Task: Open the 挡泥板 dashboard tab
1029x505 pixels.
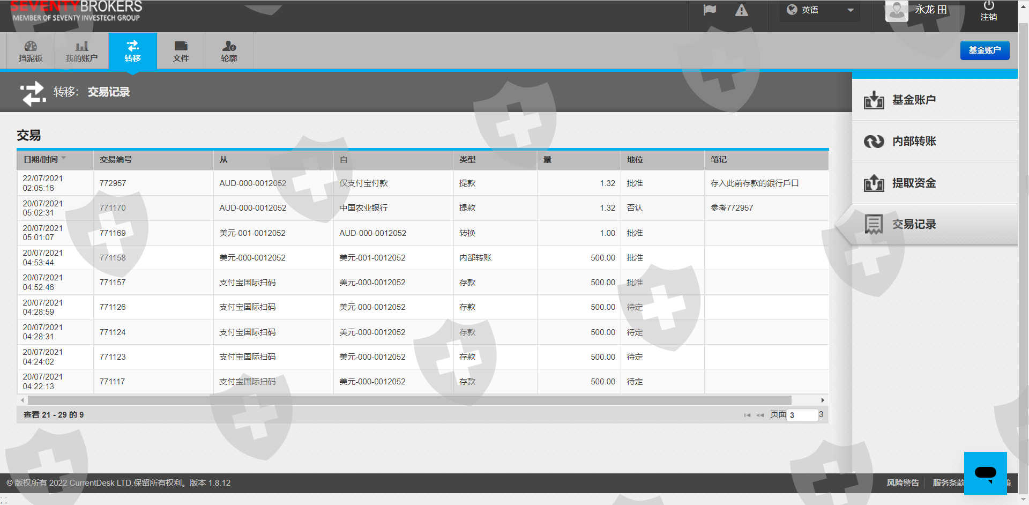Action: point(31,51)
